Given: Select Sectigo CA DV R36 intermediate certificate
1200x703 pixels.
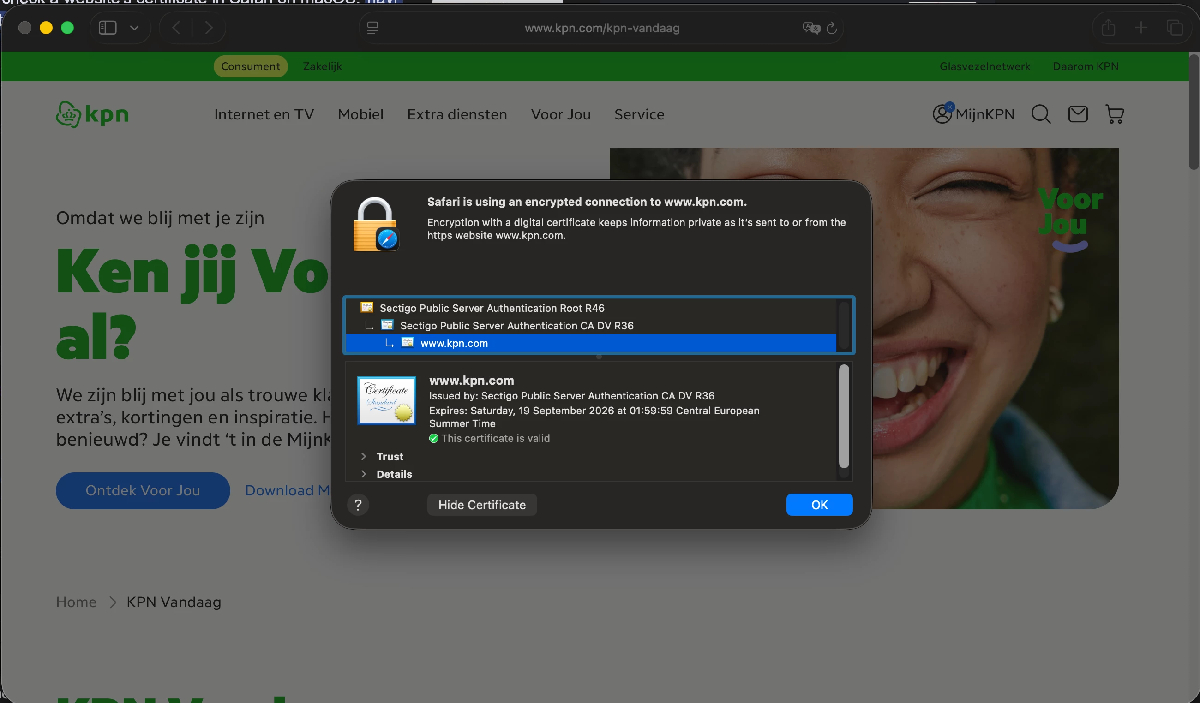Looking at the screenshot, I should point(516,326).
